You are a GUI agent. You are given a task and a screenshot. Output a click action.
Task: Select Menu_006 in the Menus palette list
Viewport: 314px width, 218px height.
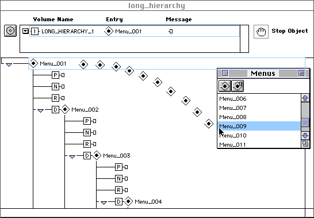pyautogui.click(x=259, y=98)
